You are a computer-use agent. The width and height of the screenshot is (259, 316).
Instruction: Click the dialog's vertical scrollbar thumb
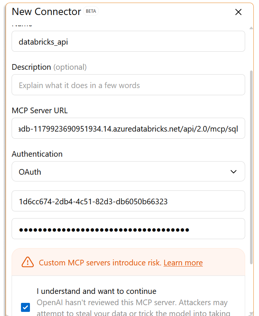[x=251, y=167]
